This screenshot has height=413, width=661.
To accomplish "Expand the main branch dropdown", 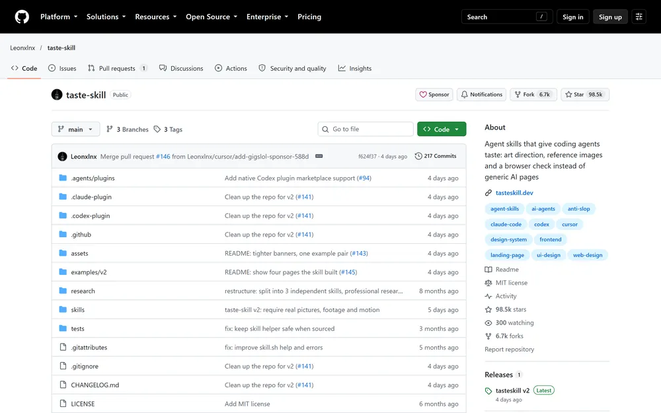I will point(75,130).
